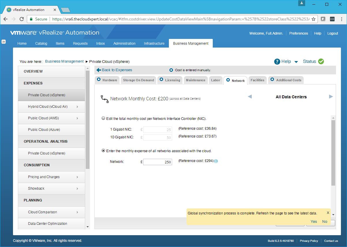The height and width of the screenshot is (247, 347).
Task: Click the Logout link
Action: [x=333, y=33]
